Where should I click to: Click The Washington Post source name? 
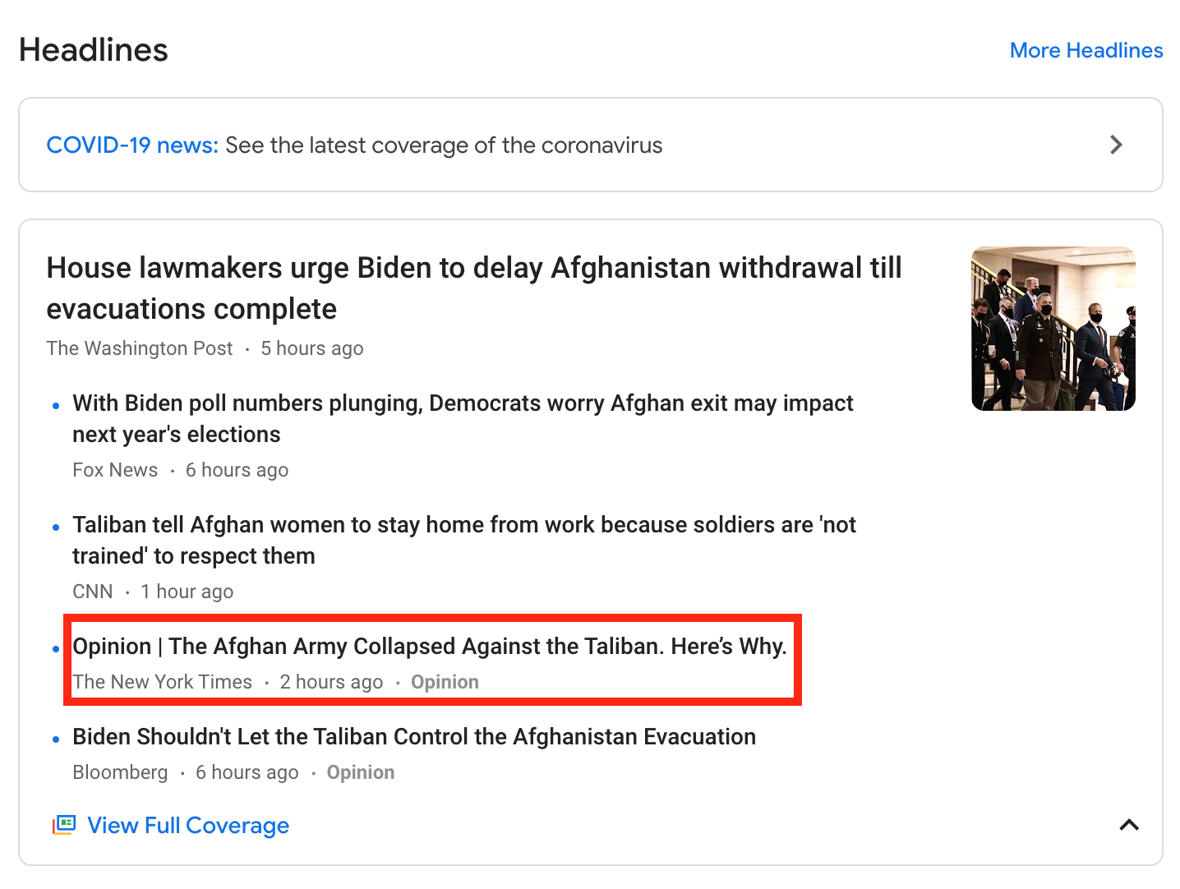coord(140,348)
